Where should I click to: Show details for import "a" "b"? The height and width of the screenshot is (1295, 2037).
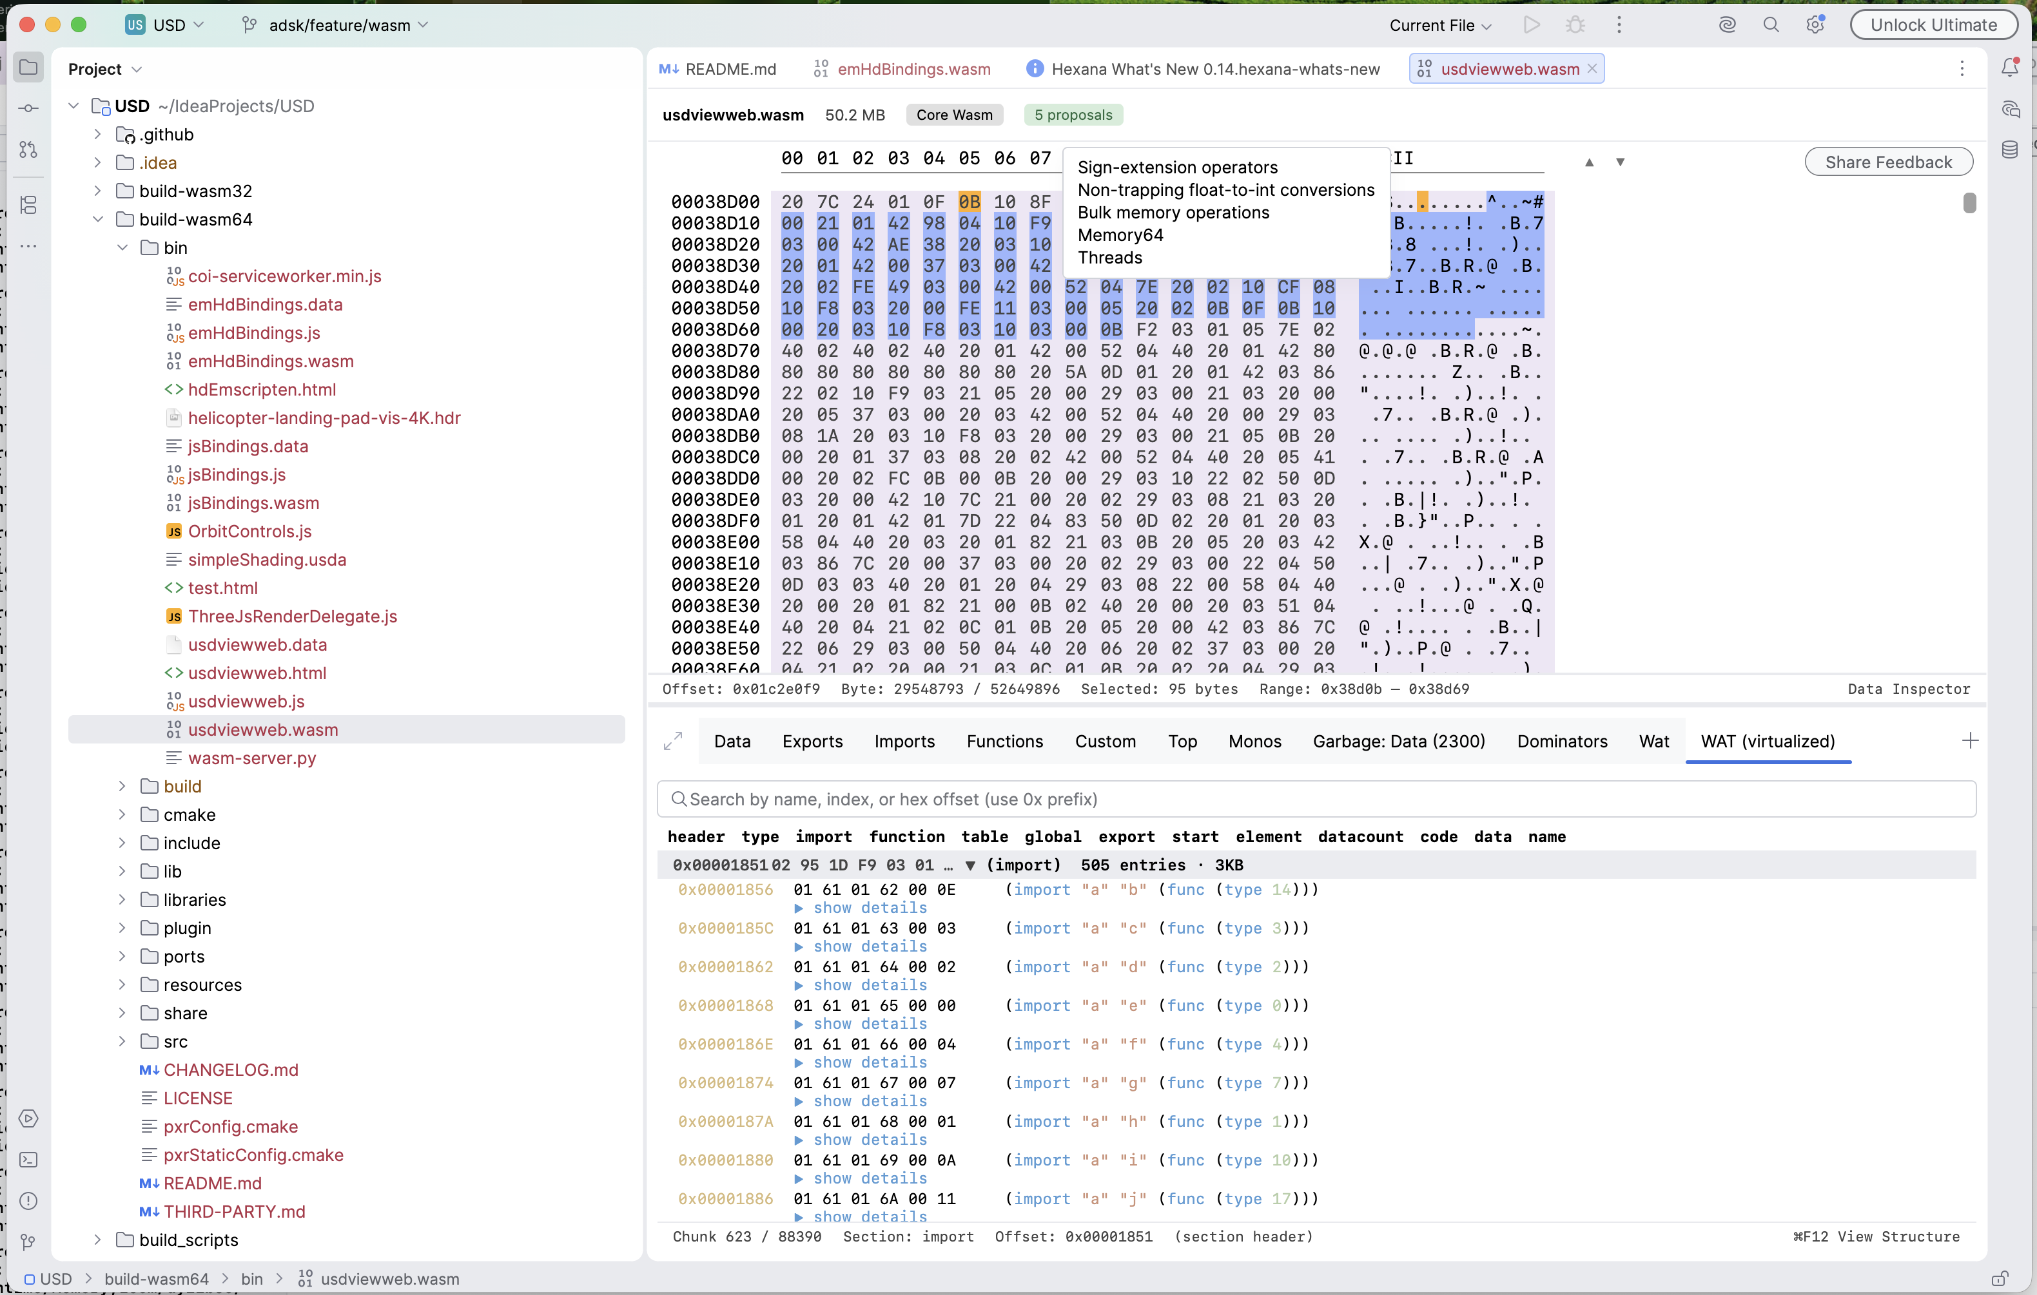(861, 907)
